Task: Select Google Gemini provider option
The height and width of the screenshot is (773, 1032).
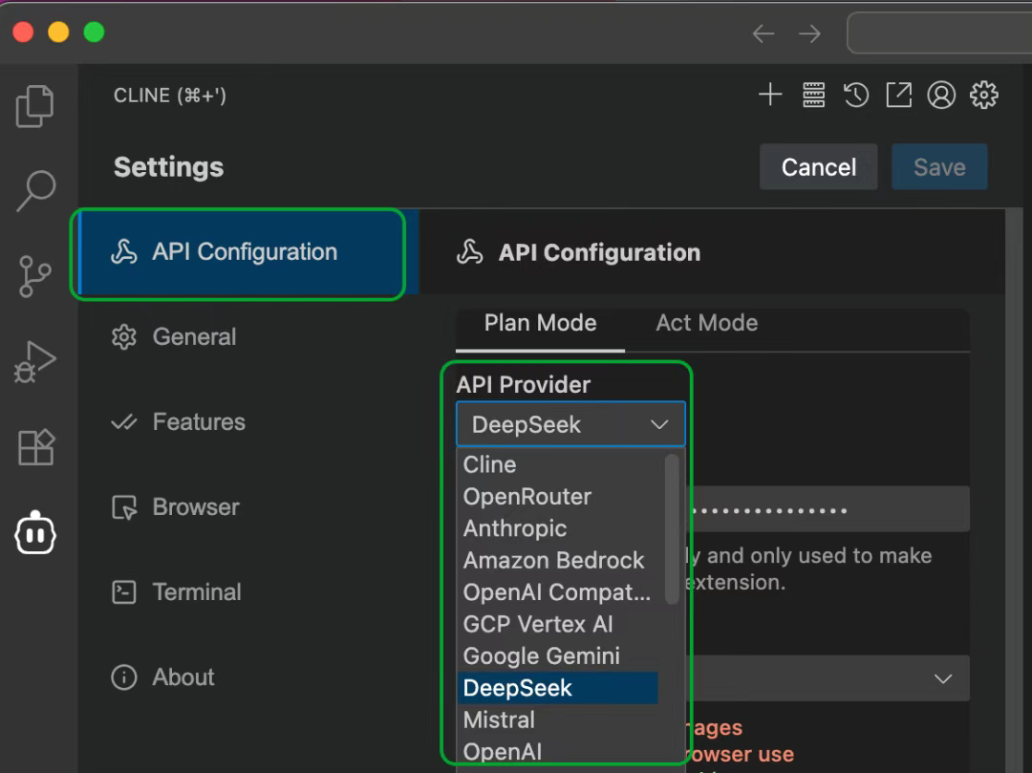Action: (x=542, y=656)
